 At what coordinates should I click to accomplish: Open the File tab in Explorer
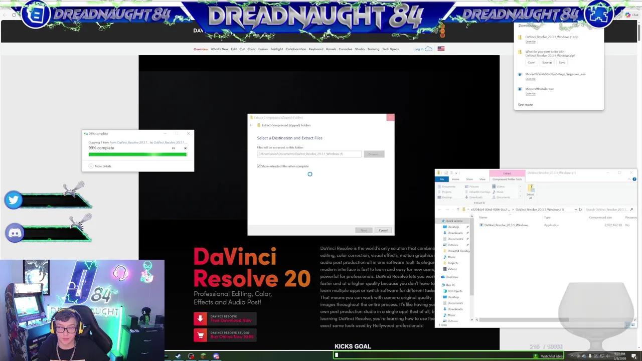point(442,179)
